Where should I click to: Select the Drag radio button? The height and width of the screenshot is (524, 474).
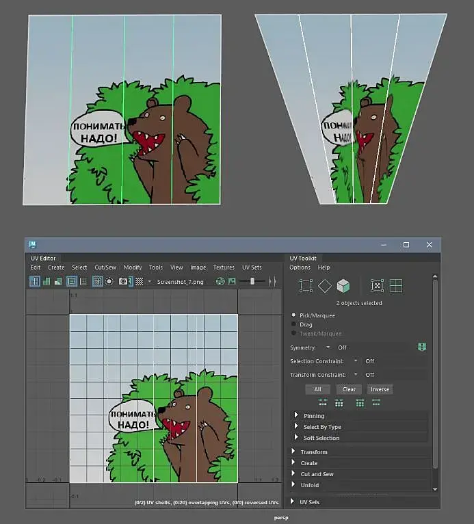pos(293,324)
